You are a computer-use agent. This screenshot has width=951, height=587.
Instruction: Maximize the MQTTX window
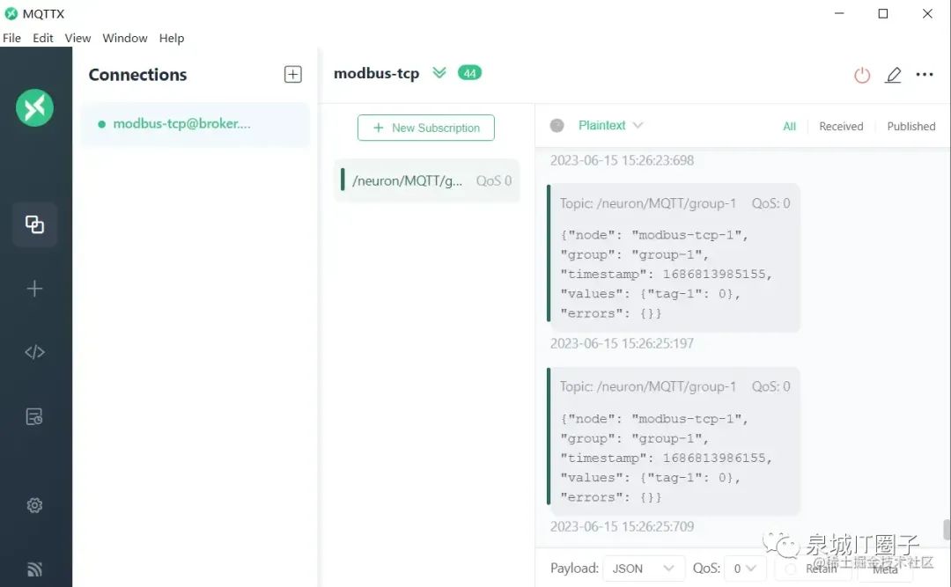pos(883,13)
